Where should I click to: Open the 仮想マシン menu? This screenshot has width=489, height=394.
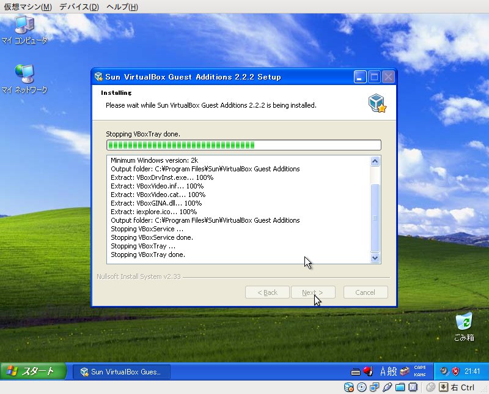click(28, 7)
